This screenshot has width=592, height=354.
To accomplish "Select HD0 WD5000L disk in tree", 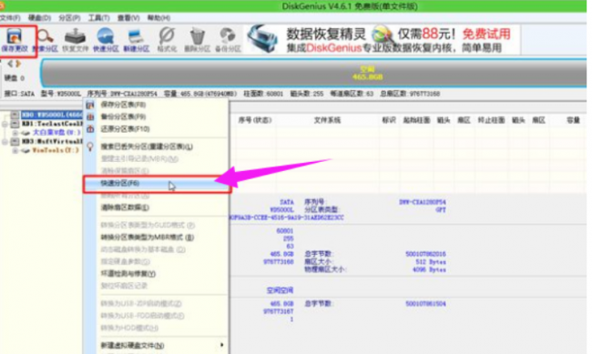I will pyautogui.click(x=52, y=115).
